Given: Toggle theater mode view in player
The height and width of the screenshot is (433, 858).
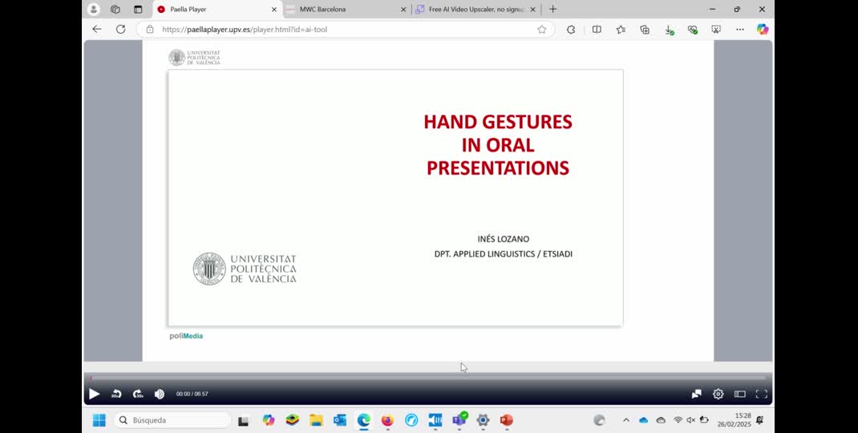Looking at the screenshot, I should click(739, 394).
